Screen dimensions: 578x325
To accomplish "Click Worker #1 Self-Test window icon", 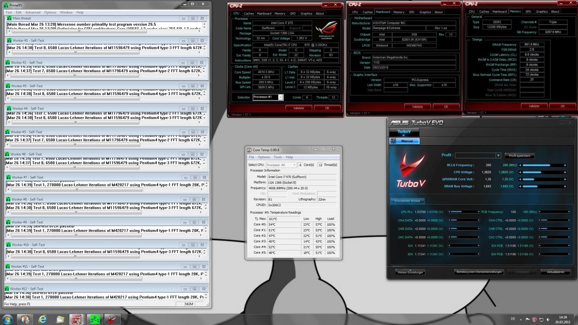I will point(8,40).
